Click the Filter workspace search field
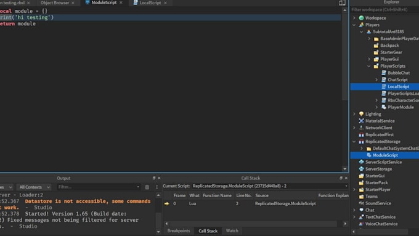 [x=384, y=10]
